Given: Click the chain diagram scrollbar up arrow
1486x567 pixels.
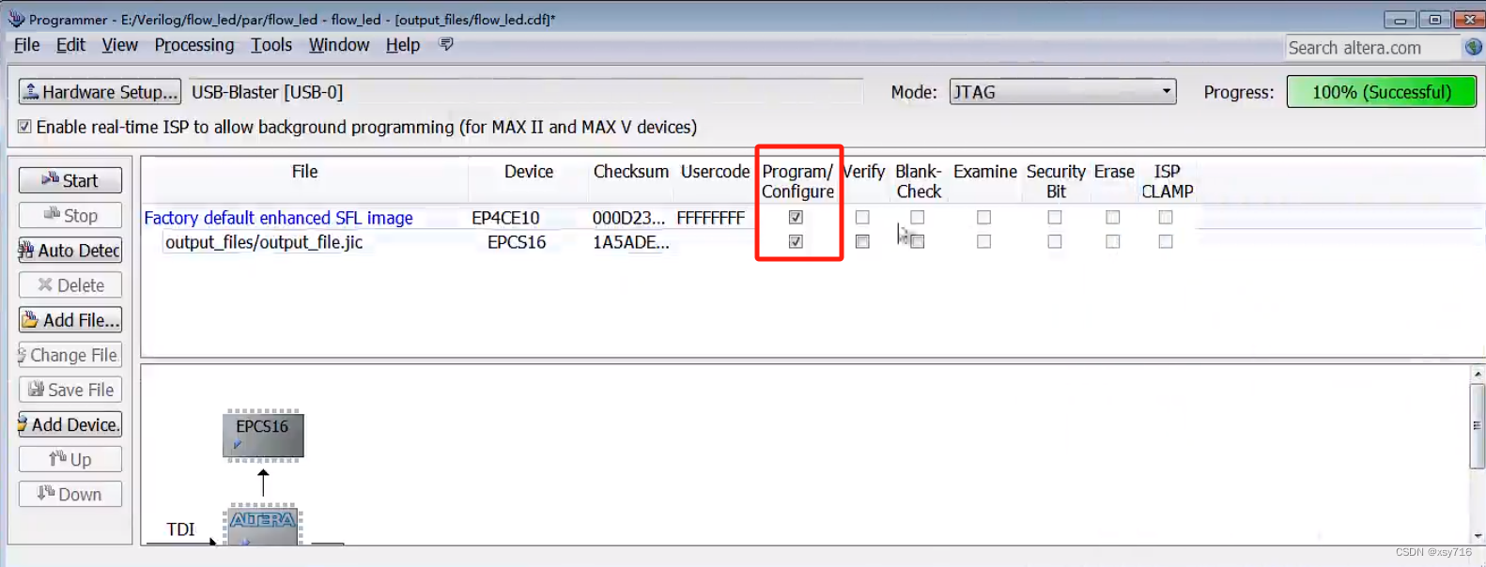Looking at the screenshot, I should point(1478,374).
